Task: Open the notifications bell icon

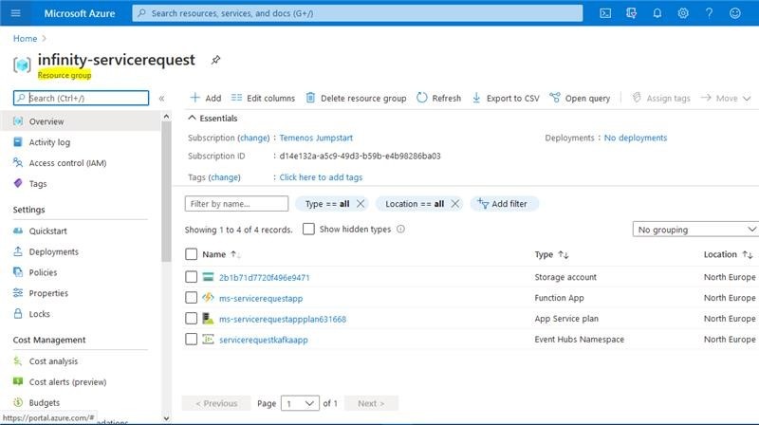Action: pyautogui.click(x=657, y=13)
